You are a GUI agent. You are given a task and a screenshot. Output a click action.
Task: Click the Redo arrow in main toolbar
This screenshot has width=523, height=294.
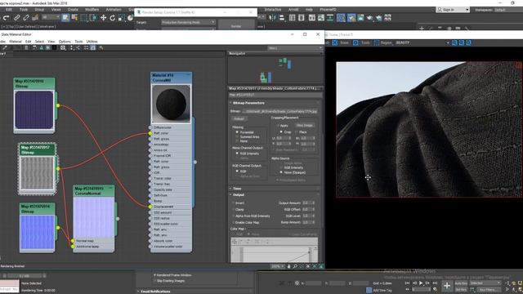pos(6,18)
